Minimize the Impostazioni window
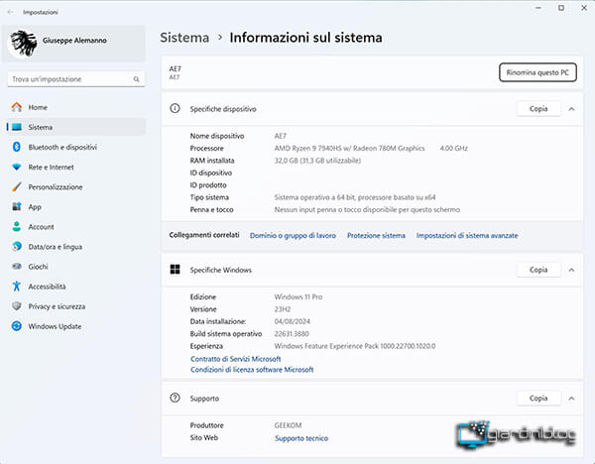Screen dimensions: 595x464 coord(538,8)
